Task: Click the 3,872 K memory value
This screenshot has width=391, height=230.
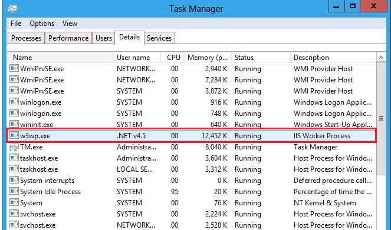Action: tap(216, 91)
